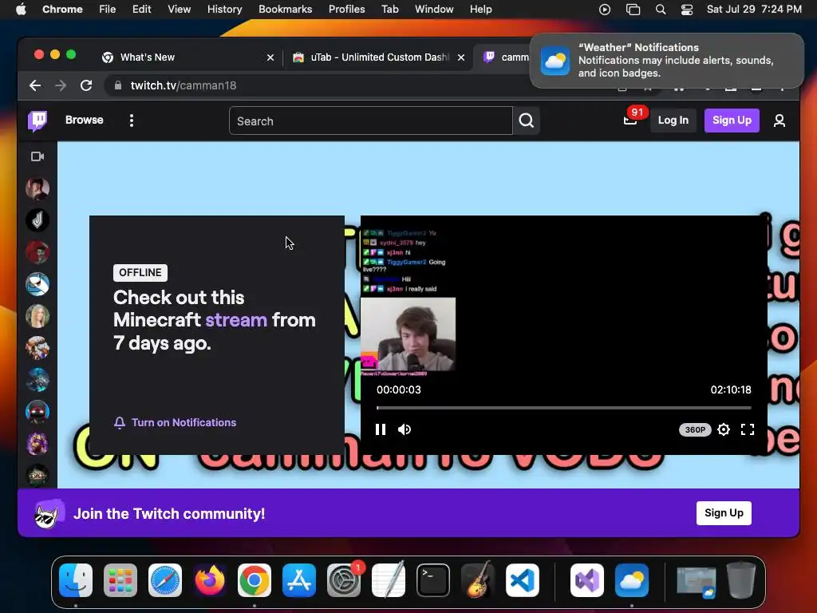Open the Trash in the Dock
Screen dimensions: 817x613
pyautogui.click(x=741, y=580)
